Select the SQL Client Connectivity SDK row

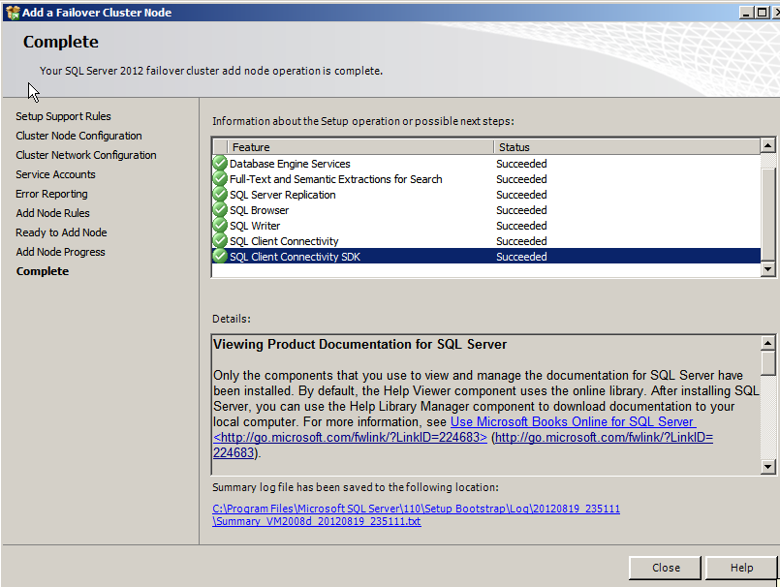point(486,256)
